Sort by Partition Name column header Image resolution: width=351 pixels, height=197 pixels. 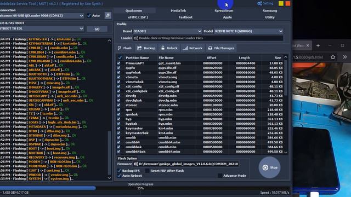point(137,57)
